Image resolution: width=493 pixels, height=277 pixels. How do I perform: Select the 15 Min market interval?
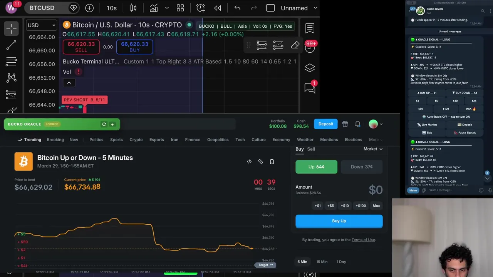pos(322,262)
